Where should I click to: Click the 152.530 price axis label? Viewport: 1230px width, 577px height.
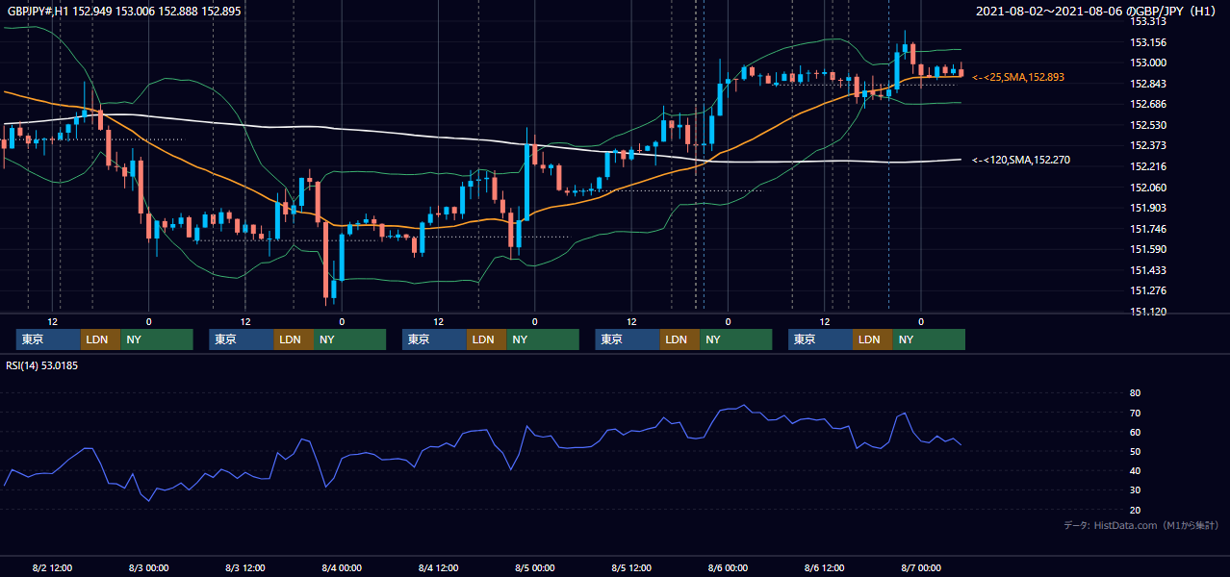1147,125
